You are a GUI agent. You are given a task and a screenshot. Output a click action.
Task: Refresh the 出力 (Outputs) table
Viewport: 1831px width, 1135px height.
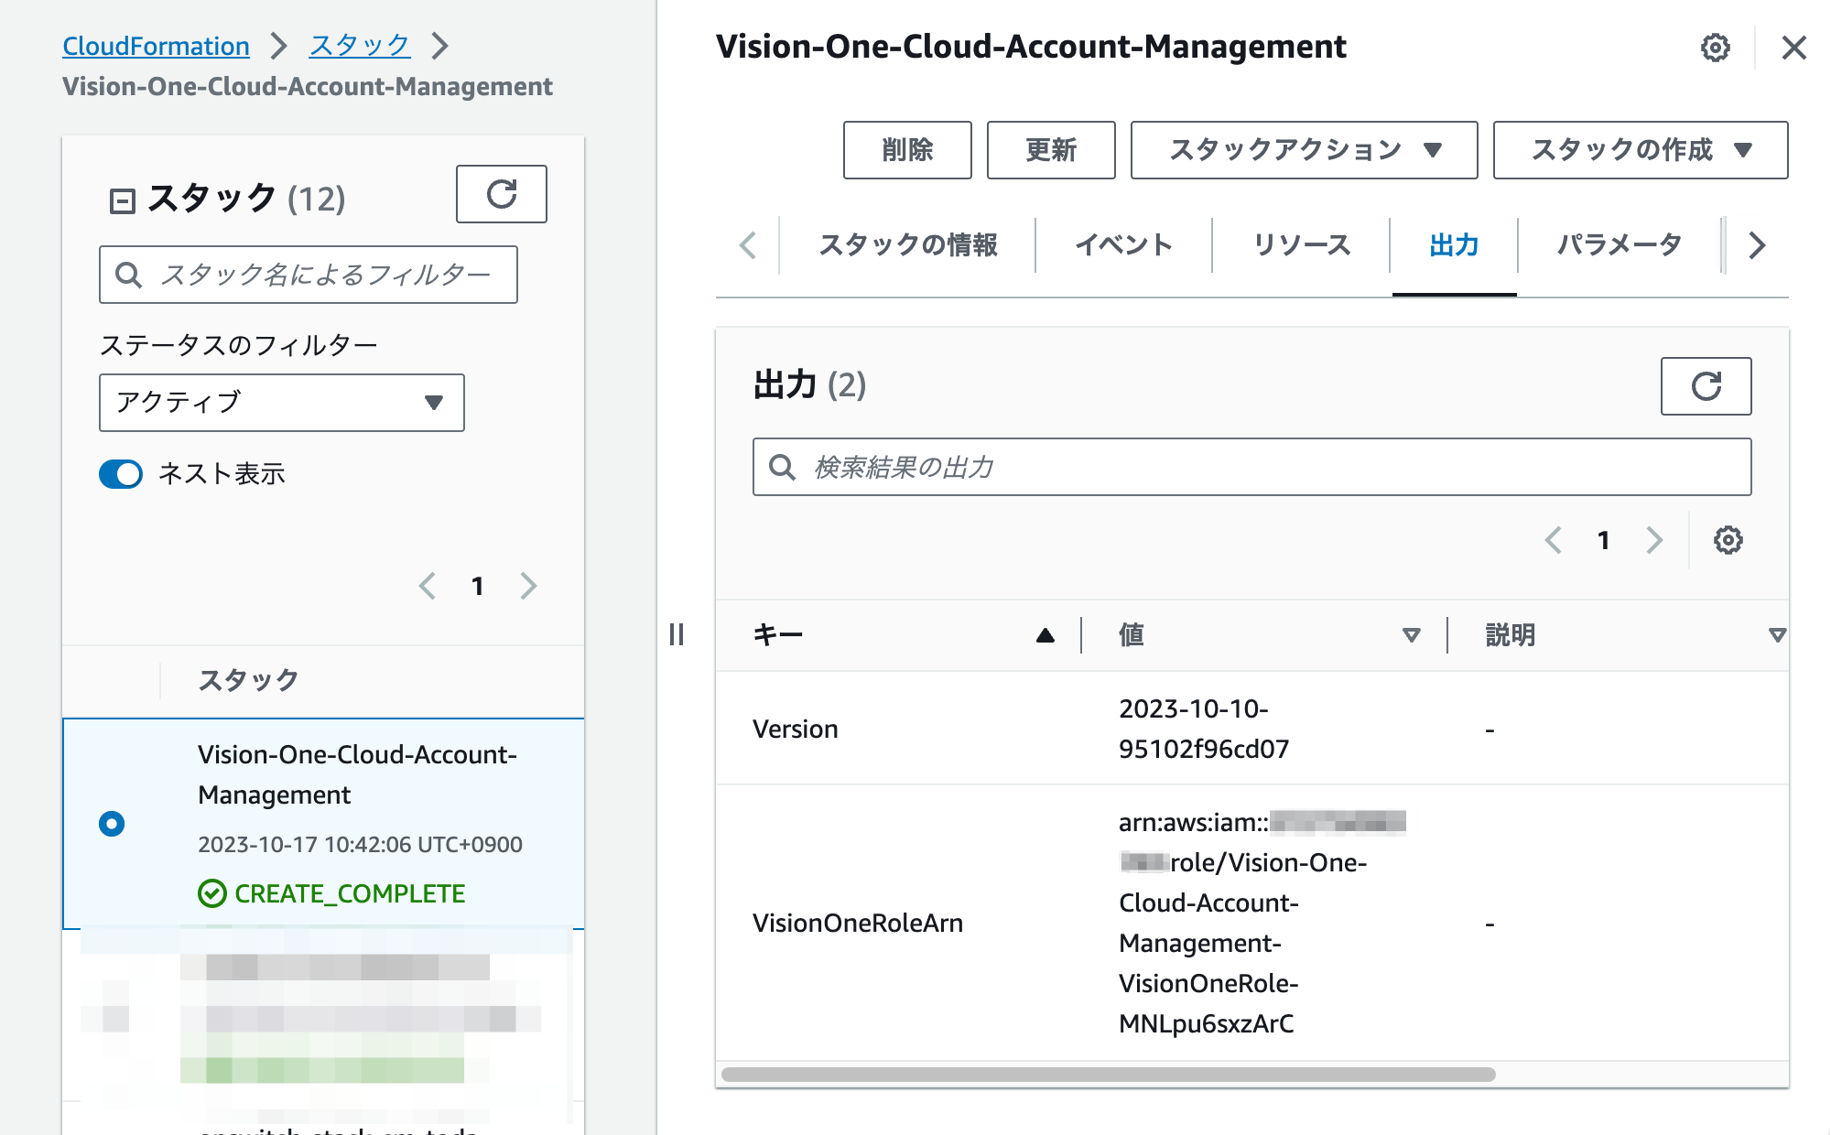pos(1706,385)
